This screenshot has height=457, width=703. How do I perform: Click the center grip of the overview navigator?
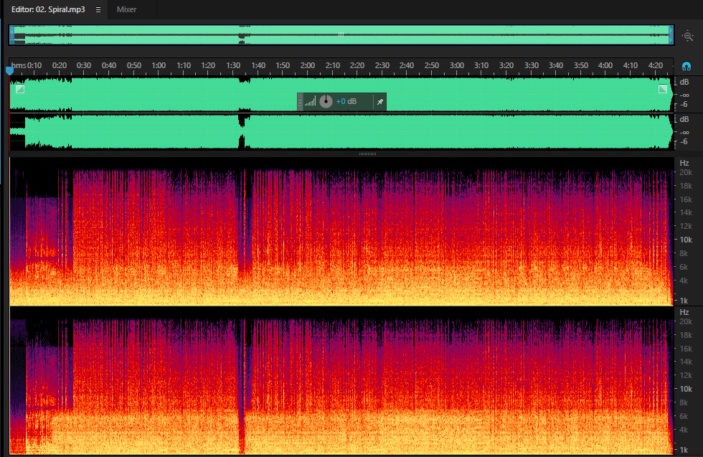(341, 34)
